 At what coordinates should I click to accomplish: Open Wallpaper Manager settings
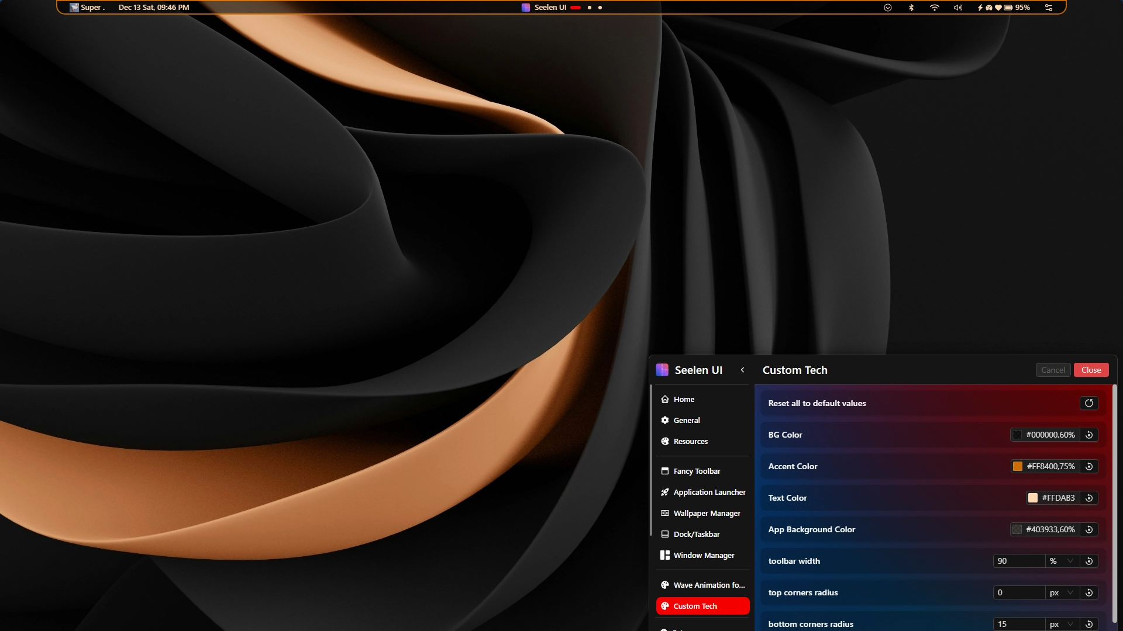[x=707, y=513]
